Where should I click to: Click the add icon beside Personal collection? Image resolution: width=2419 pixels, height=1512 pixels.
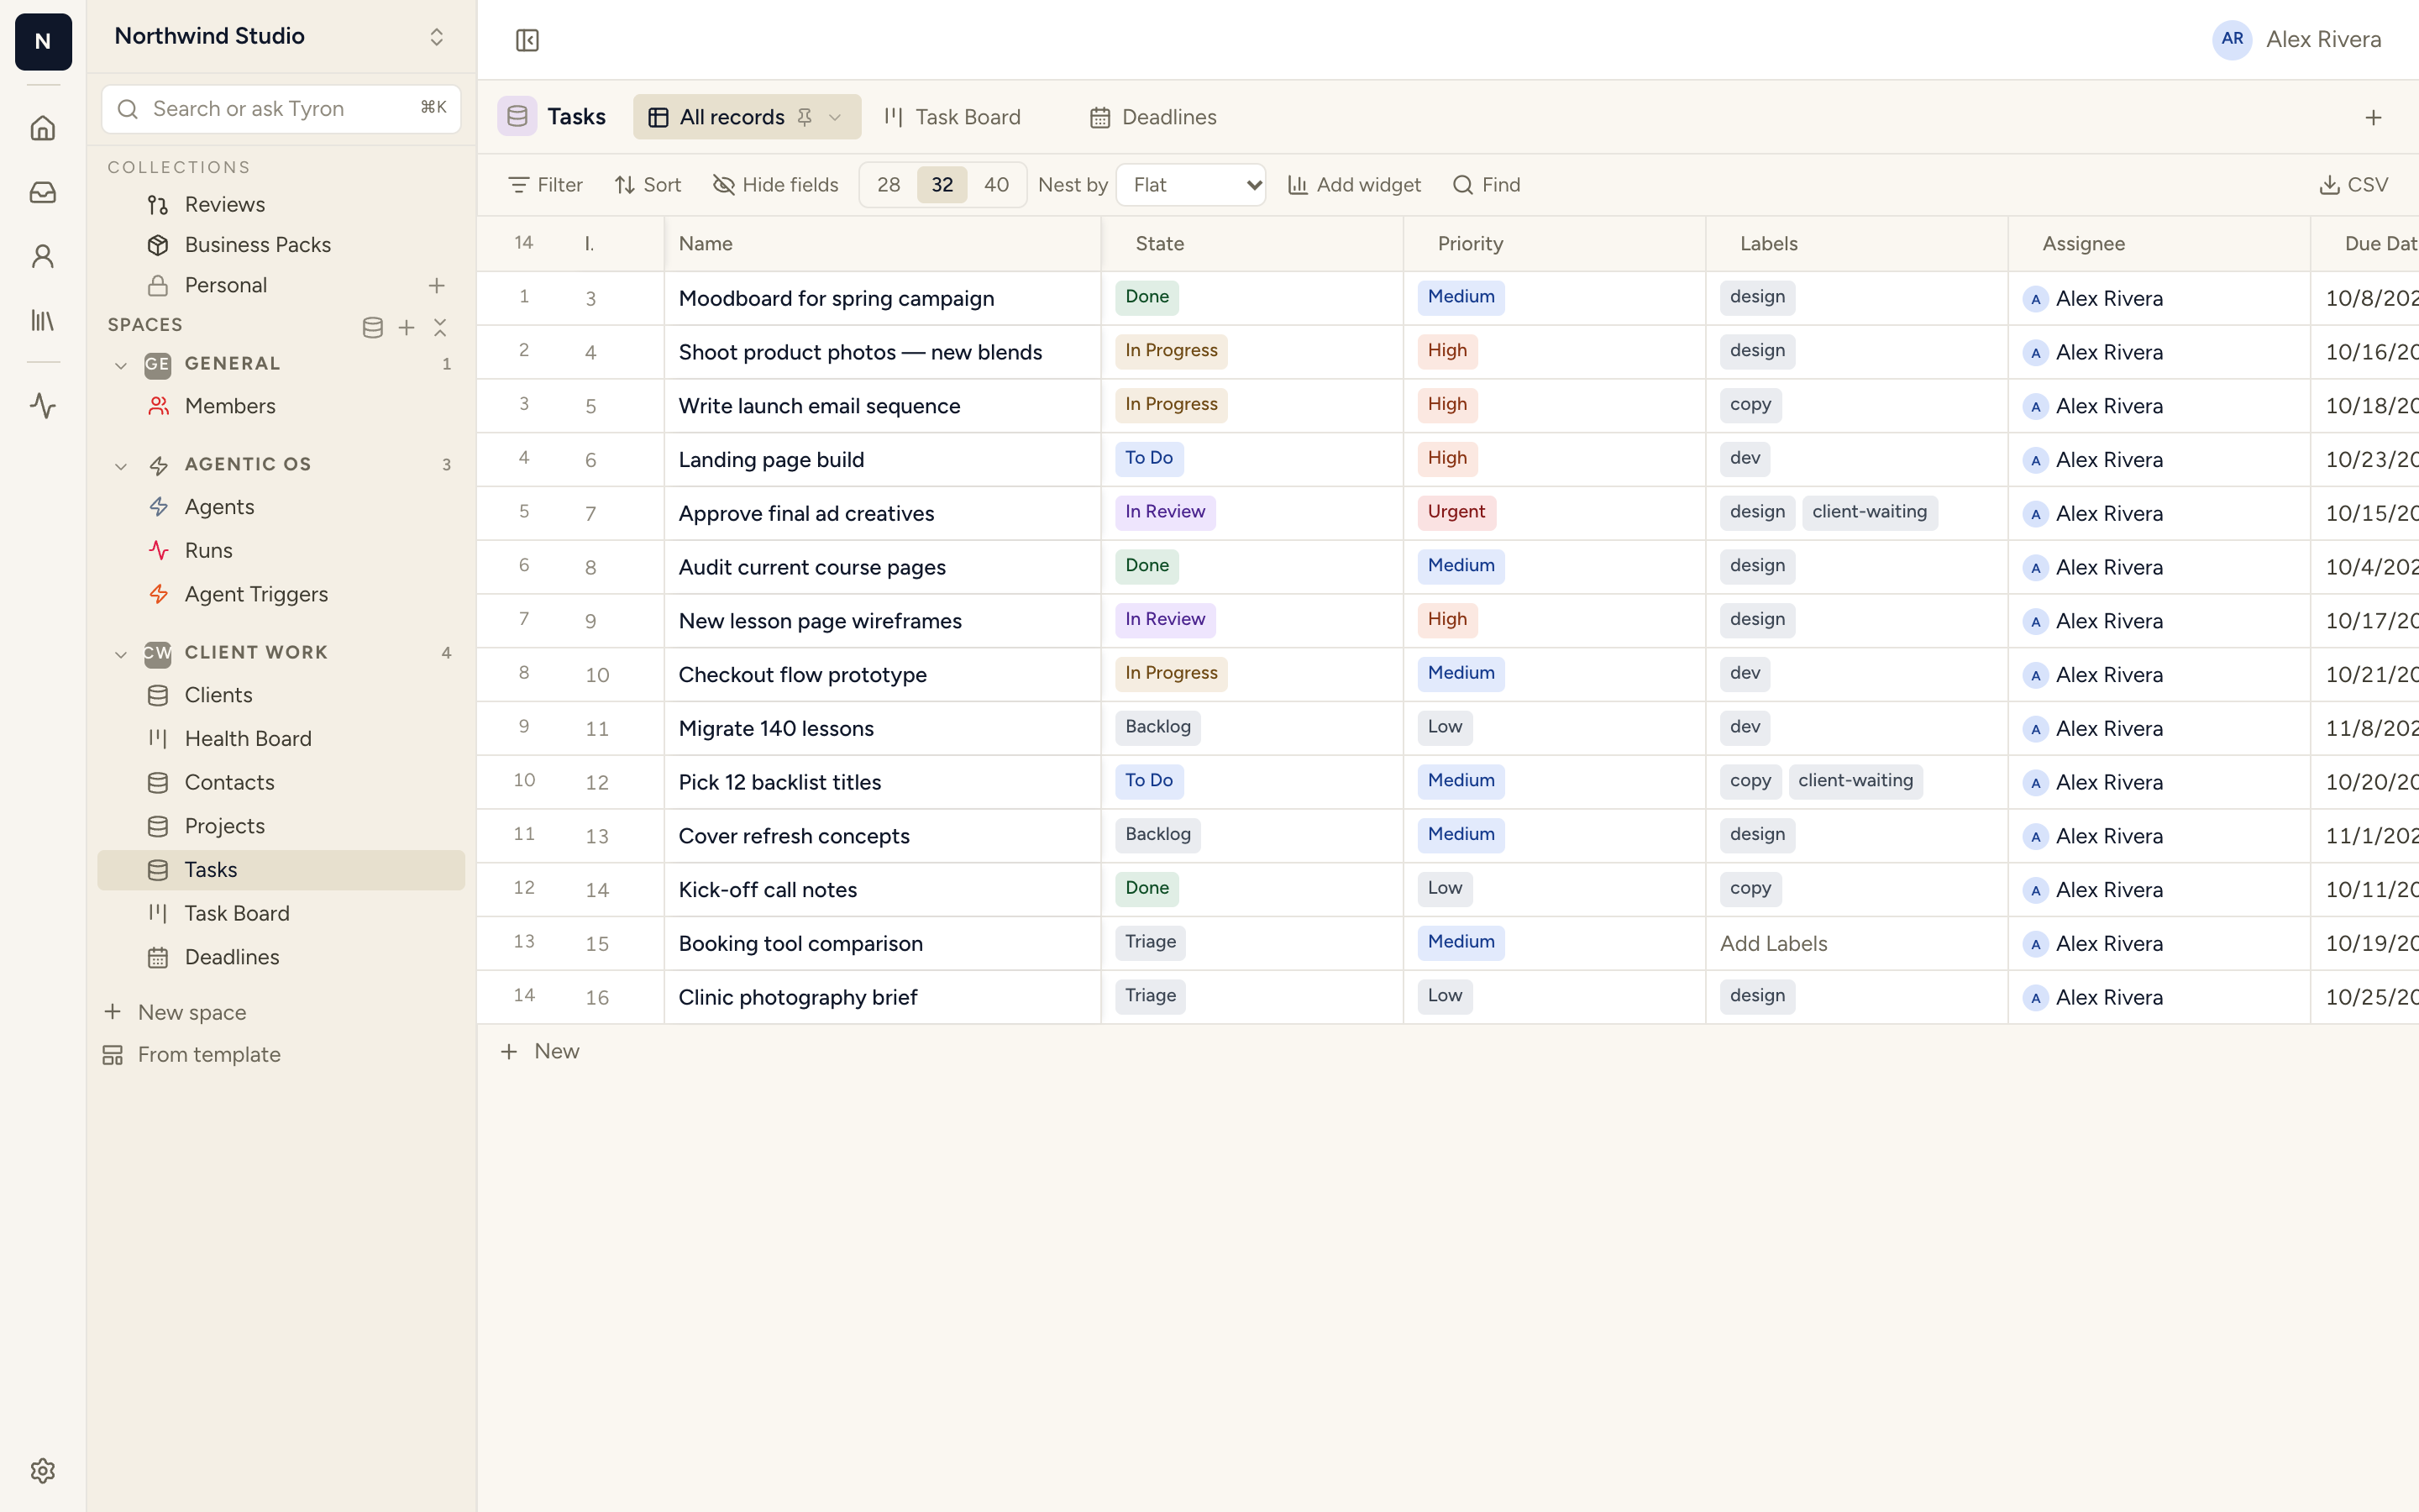tap(437, 285)
